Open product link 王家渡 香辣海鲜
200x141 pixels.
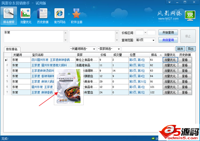point(43,76)
